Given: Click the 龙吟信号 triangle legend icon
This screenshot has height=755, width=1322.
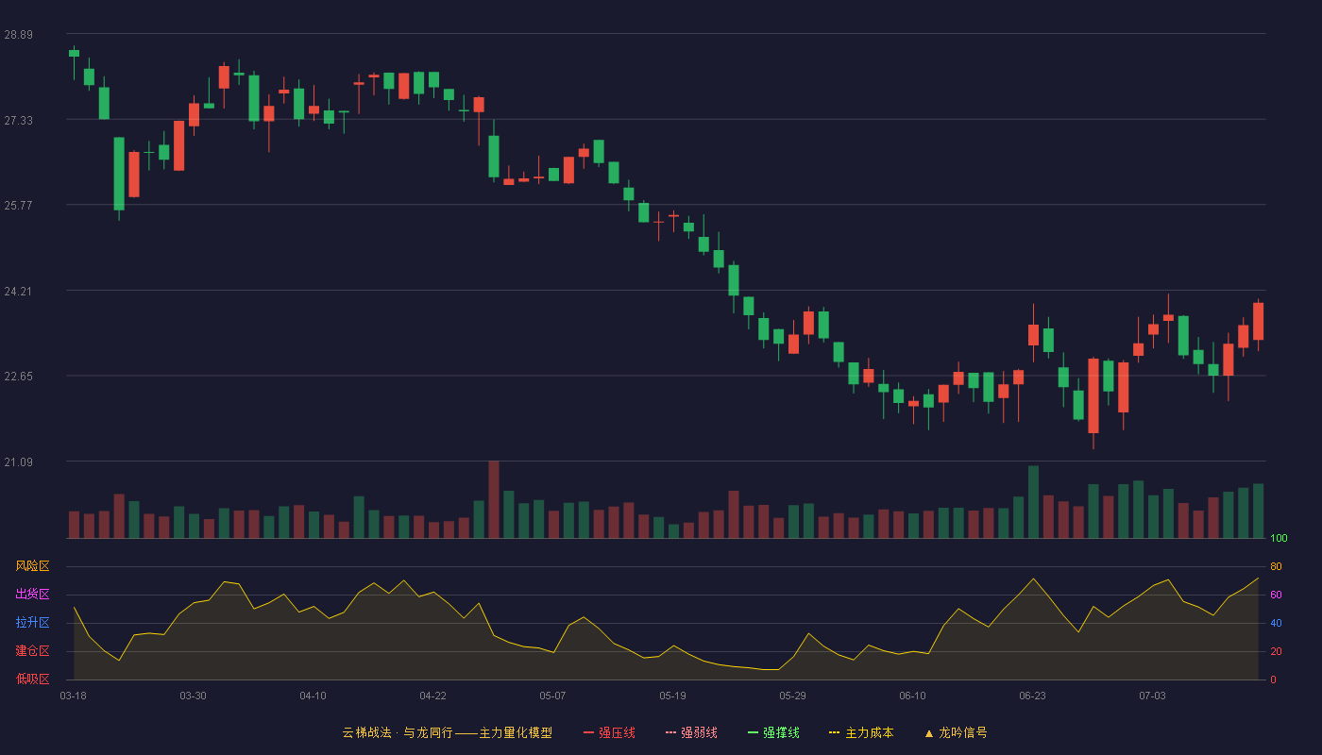Looking at the screenshot, I should [929, 733].
